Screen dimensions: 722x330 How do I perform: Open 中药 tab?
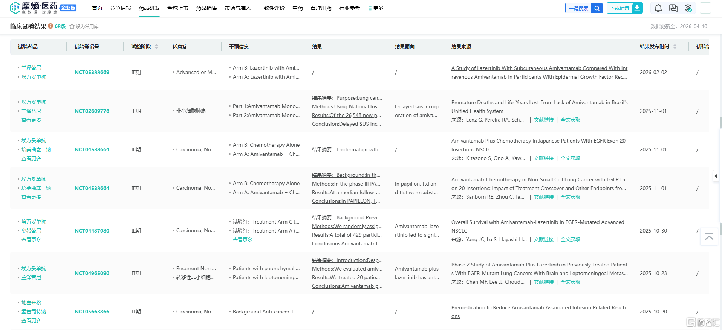coord(298,8)
